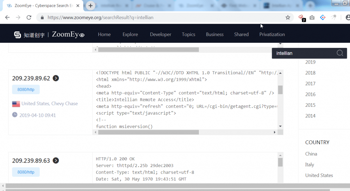350x191 pixels.
Task: Open the red extension with badge 7
Action: tap(302, 18)
